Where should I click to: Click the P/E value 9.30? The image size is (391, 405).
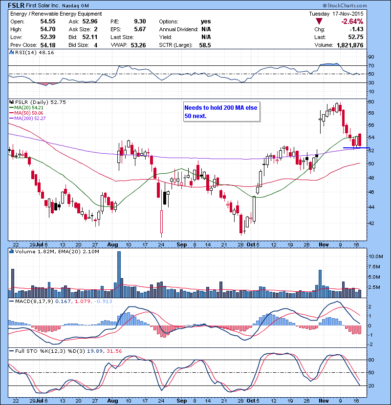tap(140, 21)
